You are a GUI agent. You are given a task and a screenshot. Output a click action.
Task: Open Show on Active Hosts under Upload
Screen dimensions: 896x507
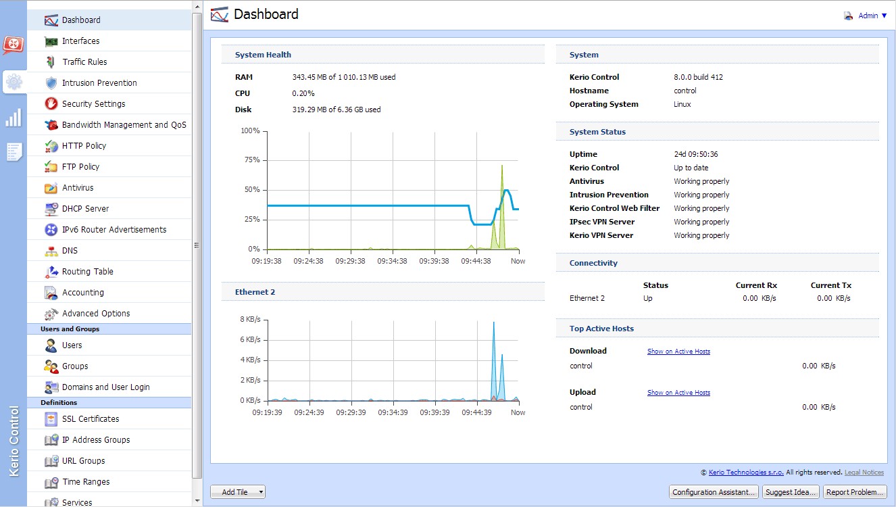[678, 393]
